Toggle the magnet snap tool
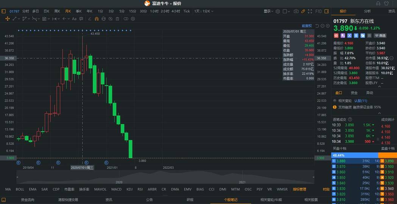The height and width of the screenshot is (204, 397). pyautogui.click(x=97, y=19)
